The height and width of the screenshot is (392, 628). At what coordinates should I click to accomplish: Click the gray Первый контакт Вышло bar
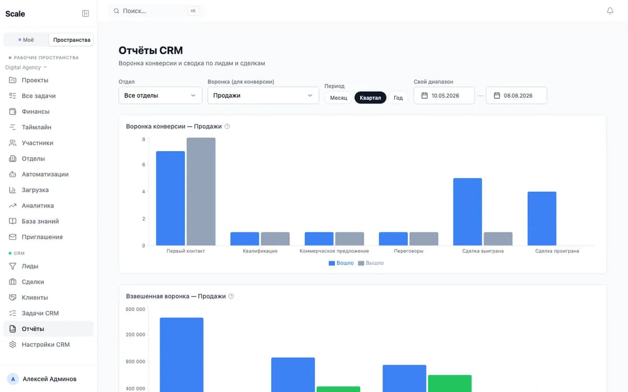tap(201, 192)
